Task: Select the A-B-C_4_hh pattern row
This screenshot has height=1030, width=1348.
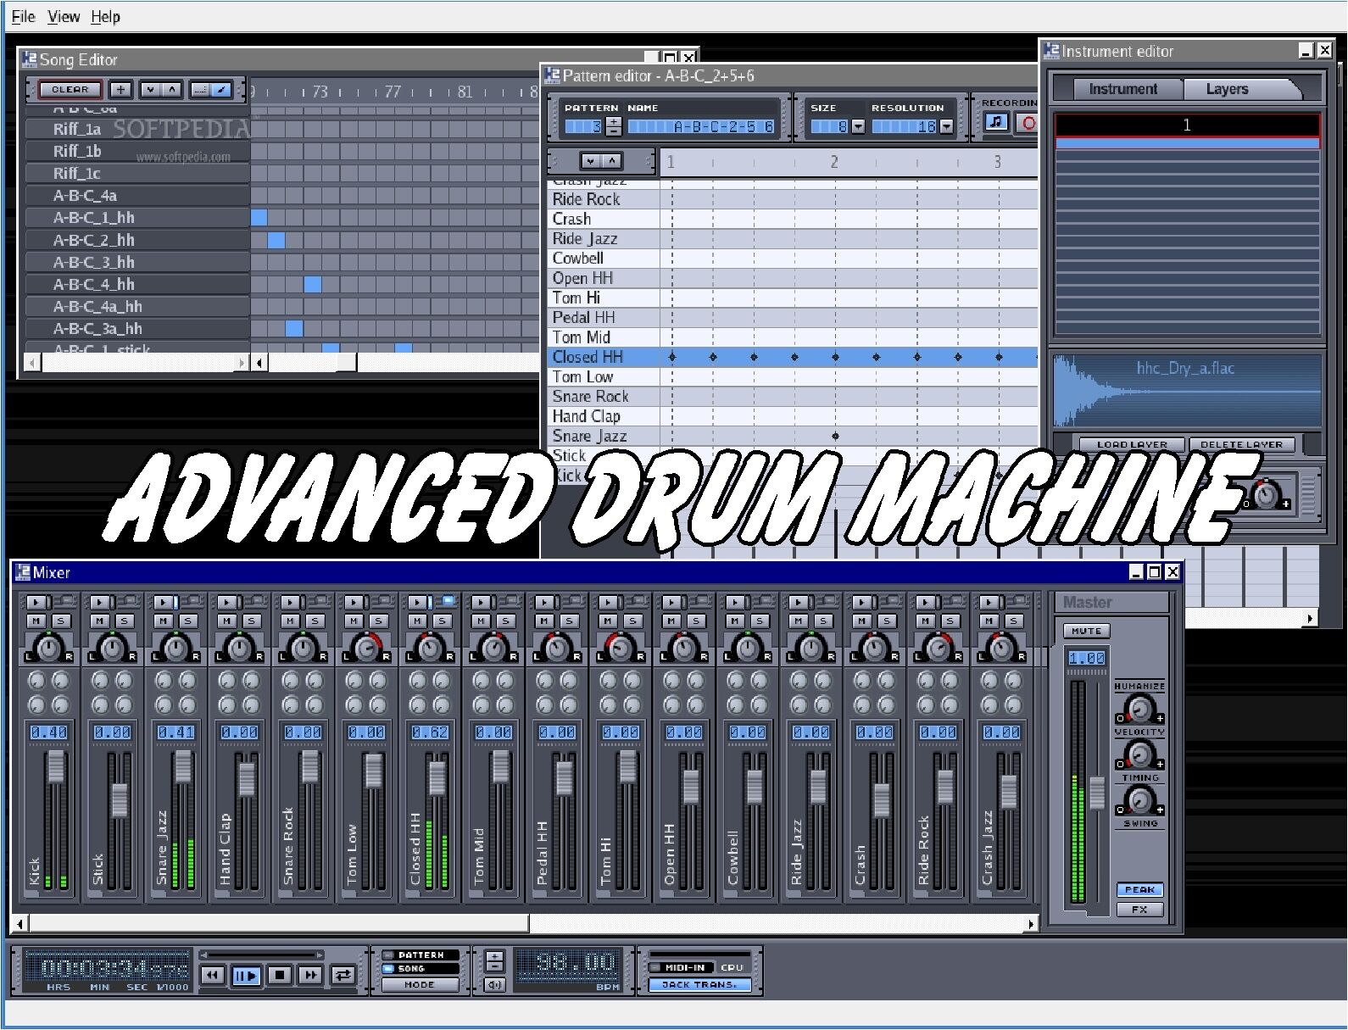Action: click(x=137, y=285)
